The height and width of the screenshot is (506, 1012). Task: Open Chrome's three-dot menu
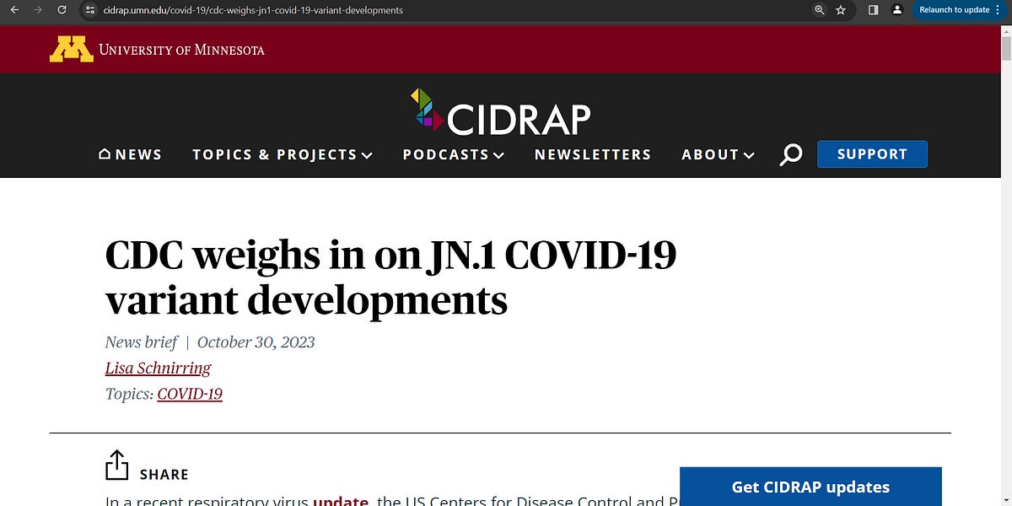1003,10
